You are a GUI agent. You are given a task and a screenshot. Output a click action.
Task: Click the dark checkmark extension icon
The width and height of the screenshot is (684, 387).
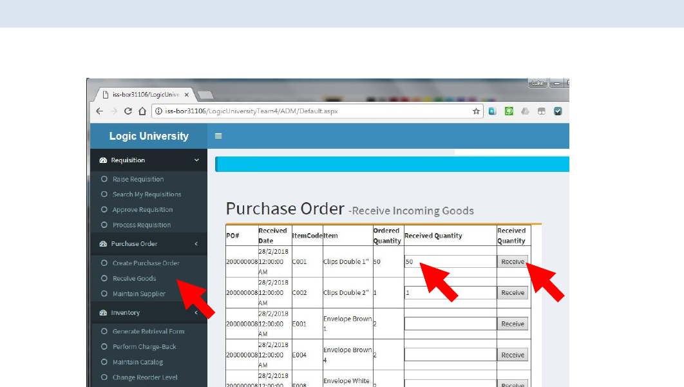click(558, 111)
